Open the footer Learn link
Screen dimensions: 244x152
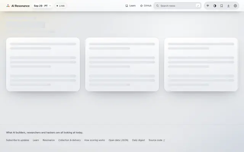36,140
